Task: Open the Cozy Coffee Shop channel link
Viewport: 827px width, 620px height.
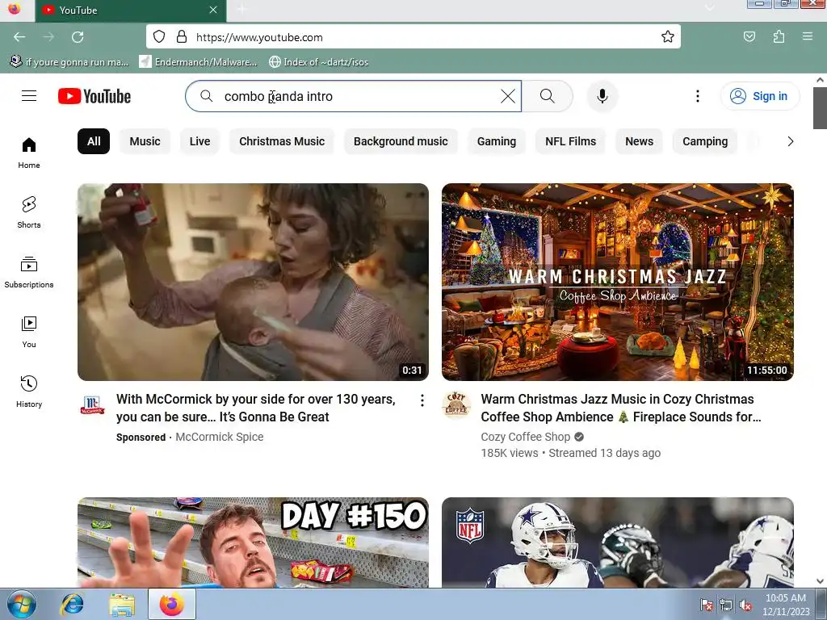Action: [x=525, y=437]
